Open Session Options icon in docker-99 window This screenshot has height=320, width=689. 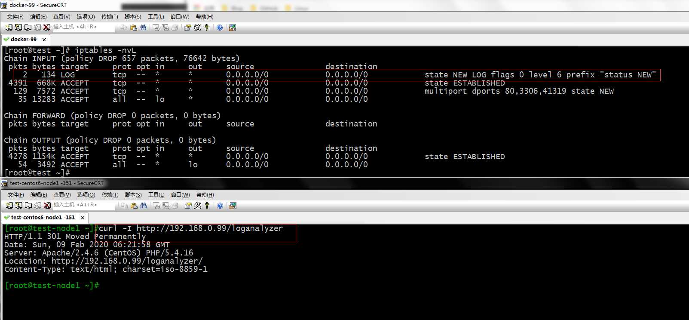point(187,27)
